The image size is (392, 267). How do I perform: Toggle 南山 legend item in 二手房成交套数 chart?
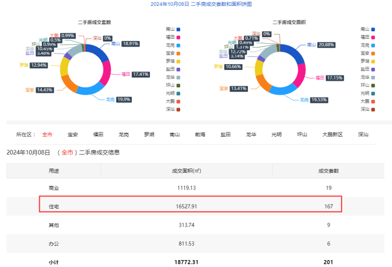[x=174, y=29]
